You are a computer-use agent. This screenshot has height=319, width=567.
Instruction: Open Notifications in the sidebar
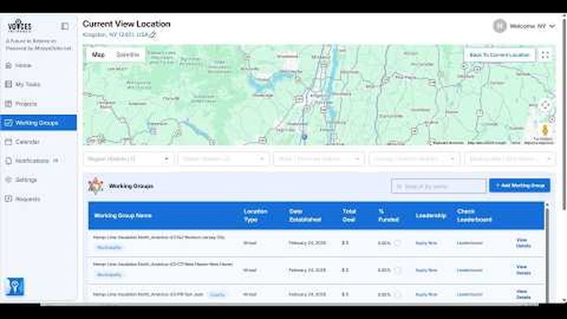point(32,161)
